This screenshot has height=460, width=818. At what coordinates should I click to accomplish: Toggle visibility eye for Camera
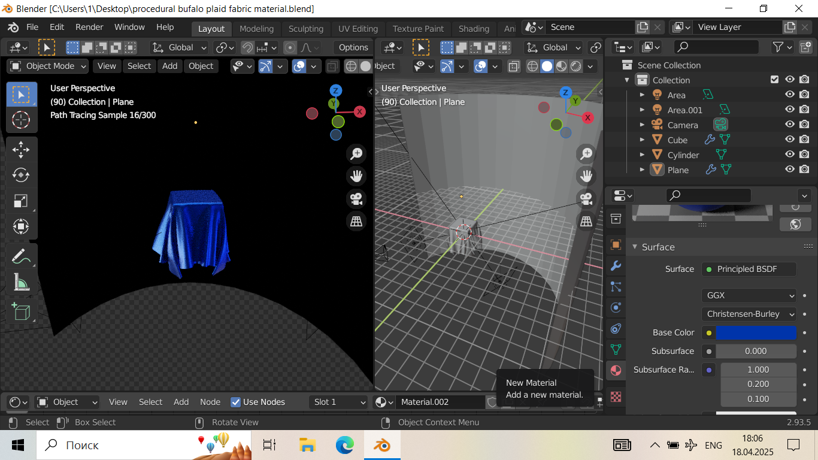(790, 125)
